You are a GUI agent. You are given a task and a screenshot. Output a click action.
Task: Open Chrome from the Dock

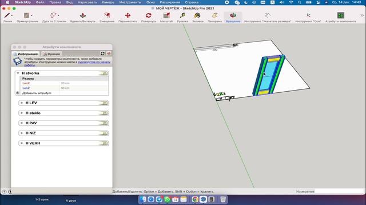click(x=195, y=199)
